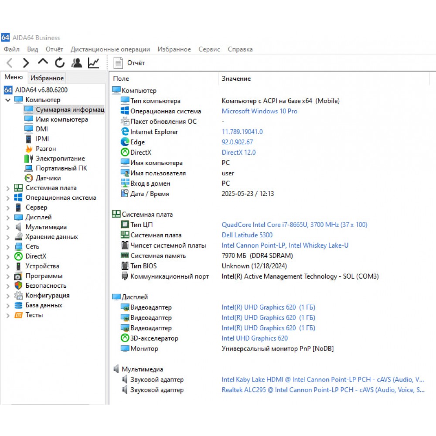Select the Монитор row
The image size is (436, 436).
[x=227, y=348]
